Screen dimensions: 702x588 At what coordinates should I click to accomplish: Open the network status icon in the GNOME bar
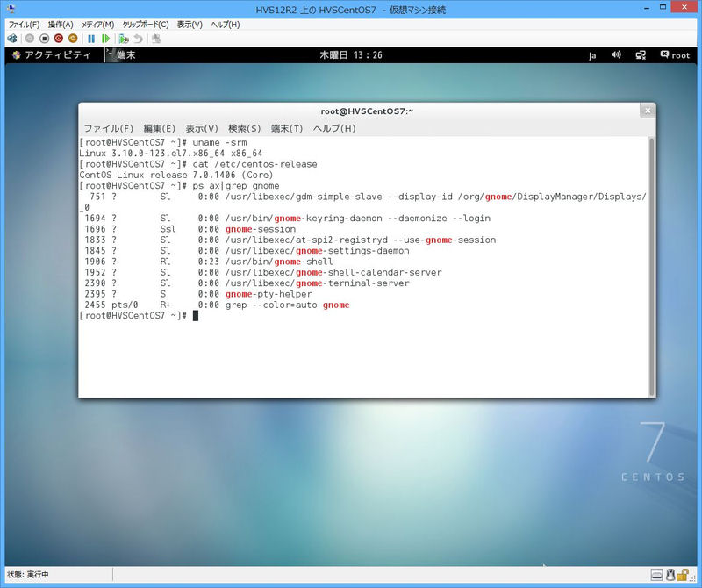(x=641, y=55)
